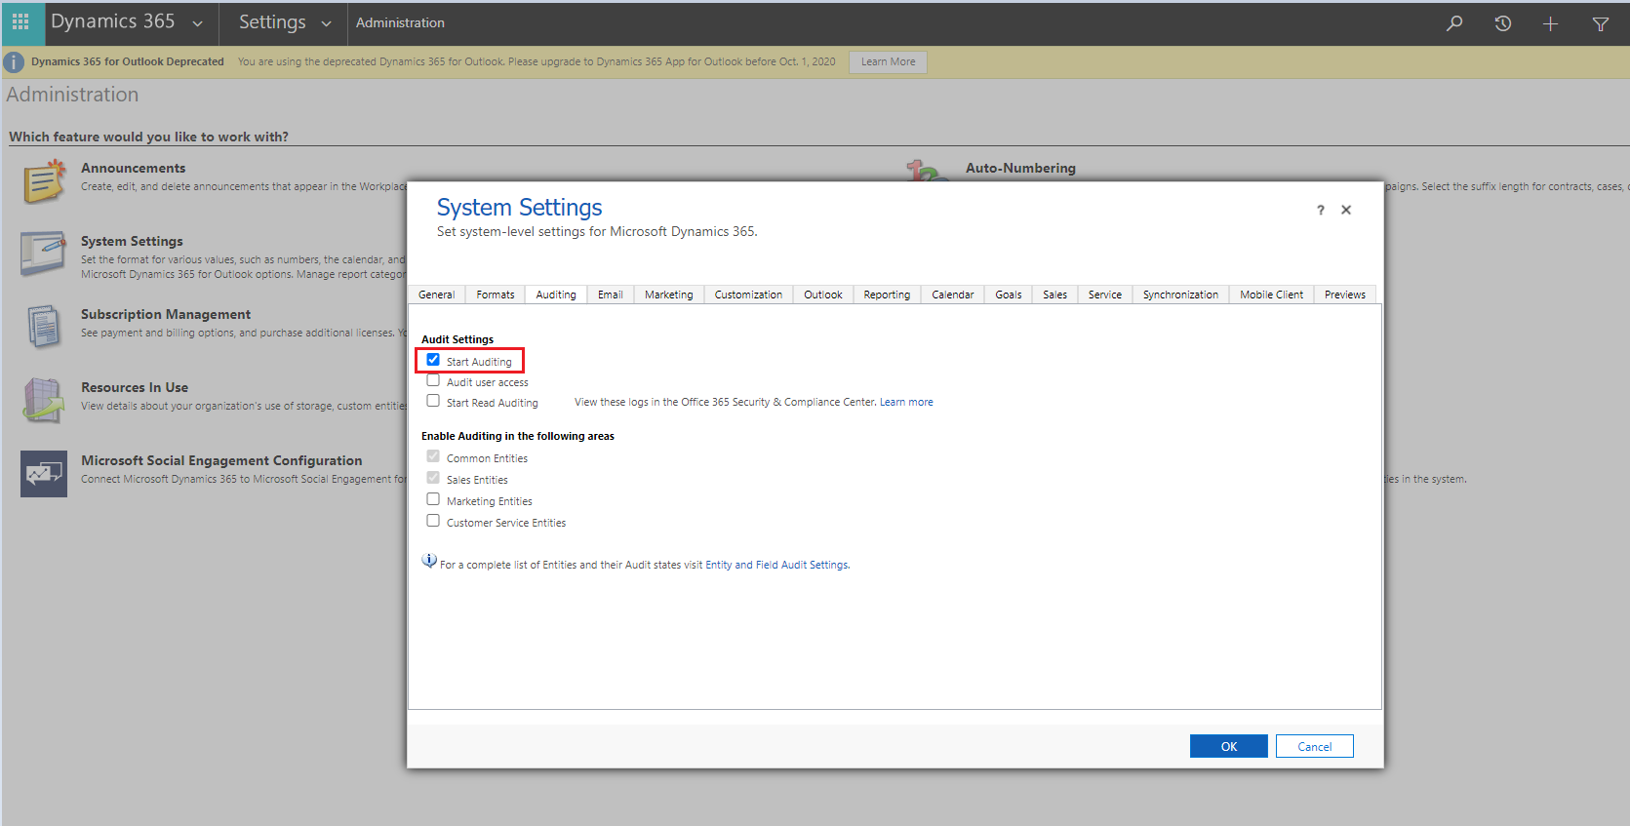Open the Reporting tab
The image size is (1630, 826).
click(887, 295)
